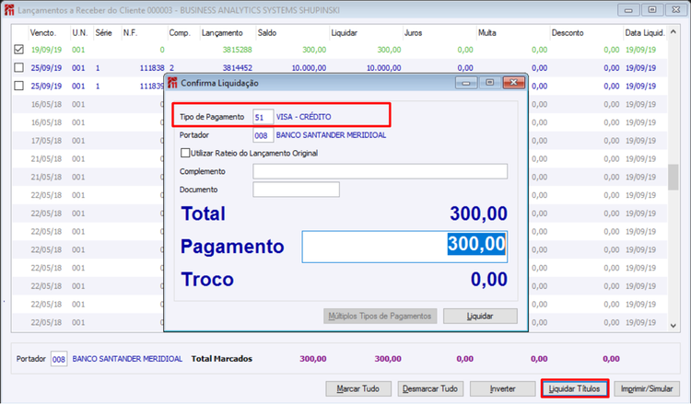The image size is (691, 404).
Task: Click the Lançamento column header
Action: pos(222,33)
